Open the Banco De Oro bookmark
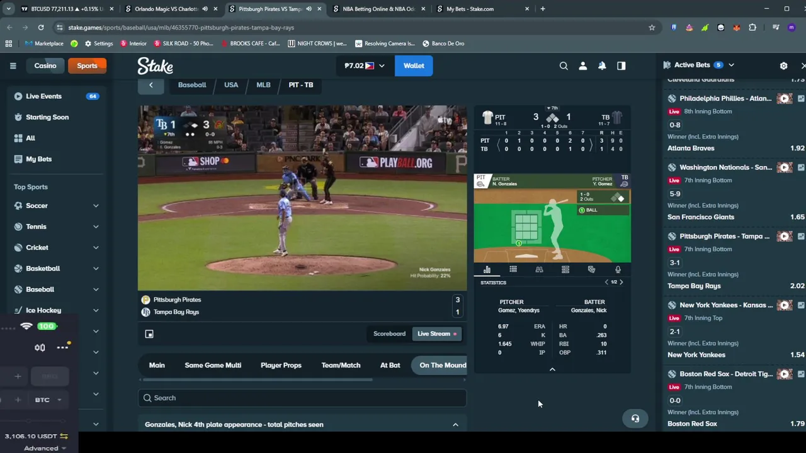 [x=443, y=43]
